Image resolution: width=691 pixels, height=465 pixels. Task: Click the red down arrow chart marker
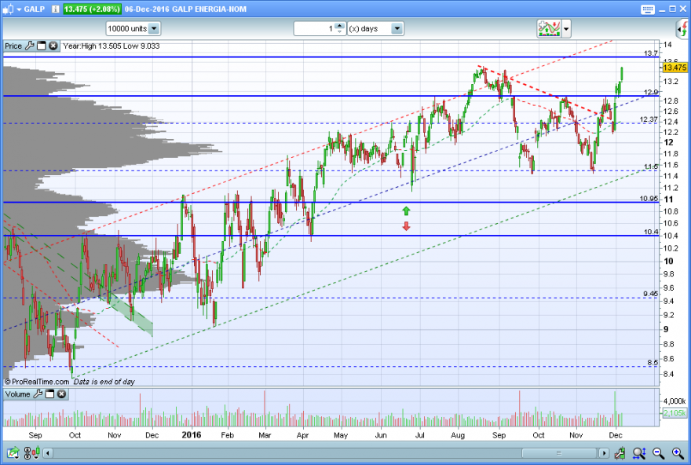[406, 226]
